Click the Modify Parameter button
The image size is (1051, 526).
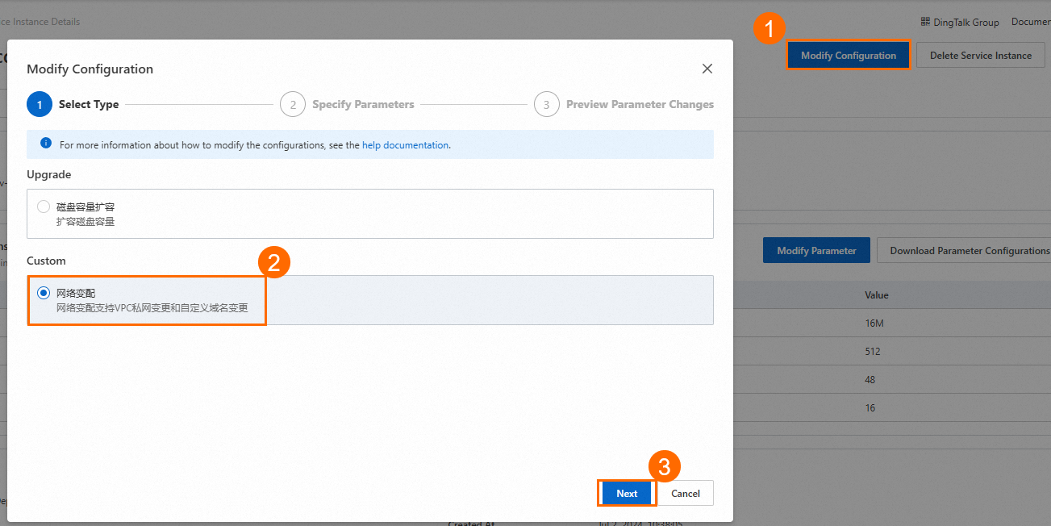click(x=816, y=250)
